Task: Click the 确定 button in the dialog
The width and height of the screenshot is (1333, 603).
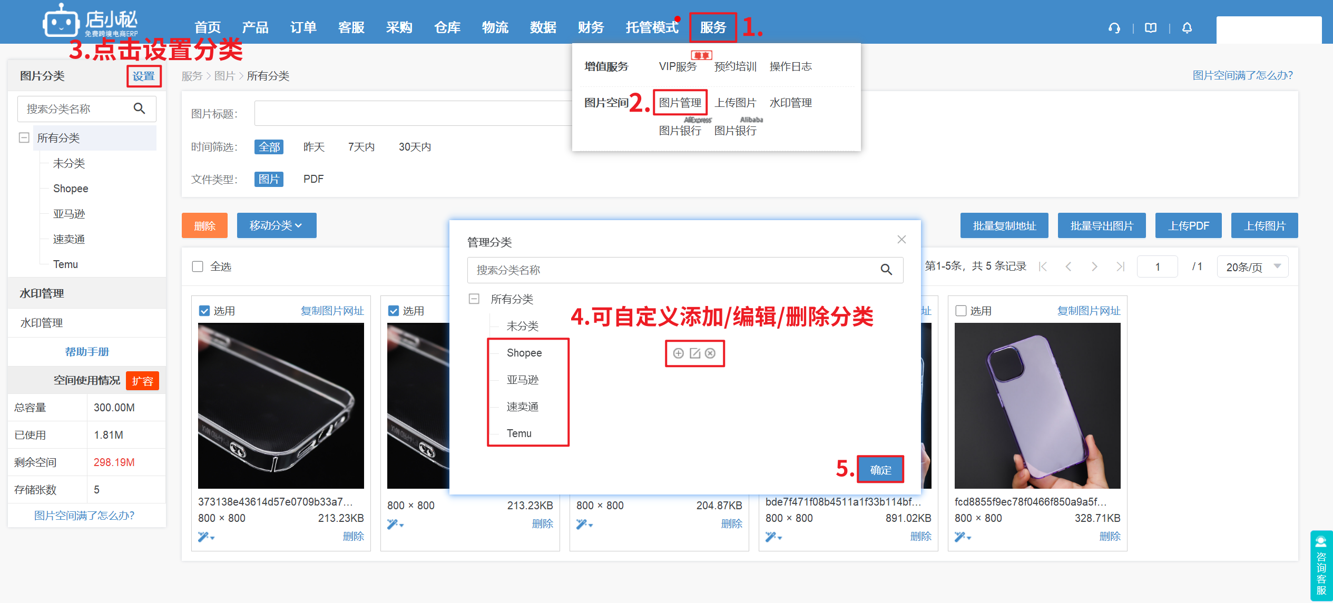Action: [x=880, y=469]
